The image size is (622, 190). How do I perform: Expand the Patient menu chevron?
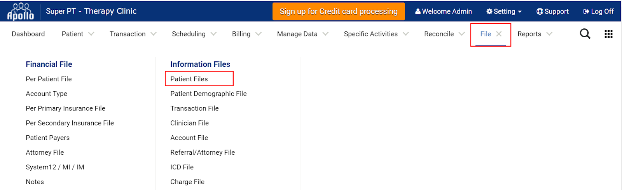(91, 34)
